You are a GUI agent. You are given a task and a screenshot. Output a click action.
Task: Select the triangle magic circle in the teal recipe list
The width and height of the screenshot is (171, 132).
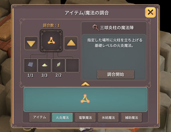(x=85, y=99)
